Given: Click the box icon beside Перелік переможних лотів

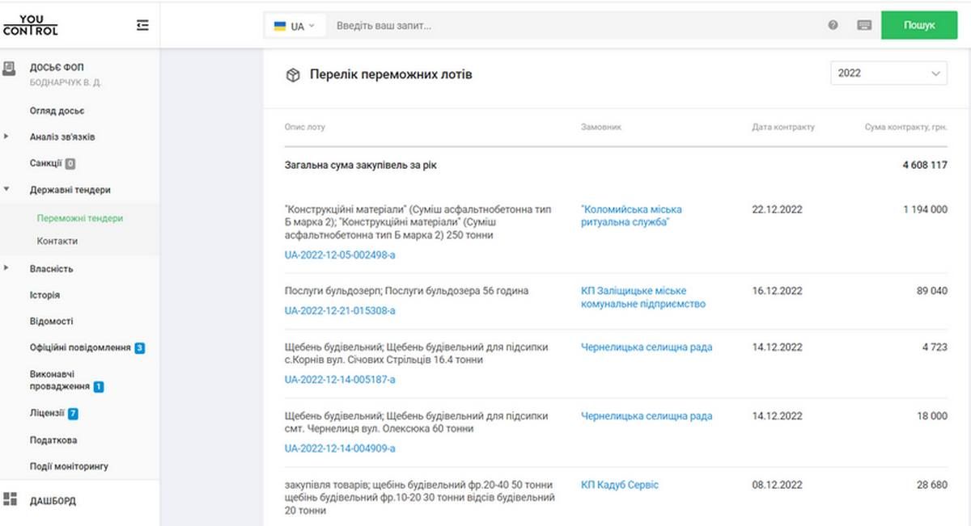Looking at the screenshot, I should [x=292, y=75].
